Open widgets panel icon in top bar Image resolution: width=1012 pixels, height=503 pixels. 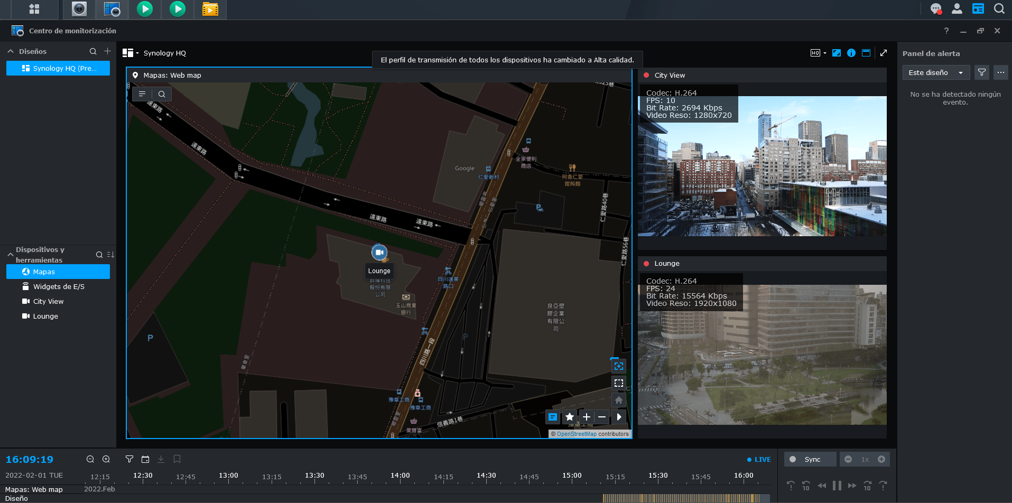[x=978, y=9]
